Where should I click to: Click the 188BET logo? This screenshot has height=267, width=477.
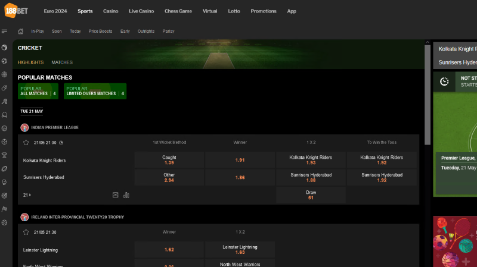(16, 11)
